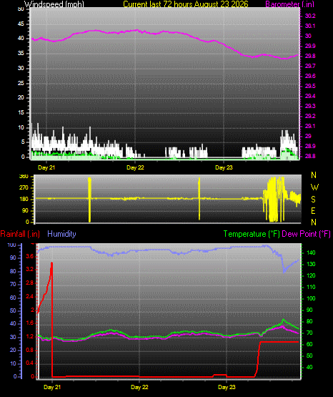Click the E compass label on the wind direction scale
The image size is (333, 397).
(313, 210)
